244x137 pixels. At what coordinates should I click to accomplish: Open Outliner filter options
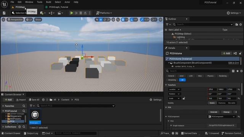pos(168,24)
